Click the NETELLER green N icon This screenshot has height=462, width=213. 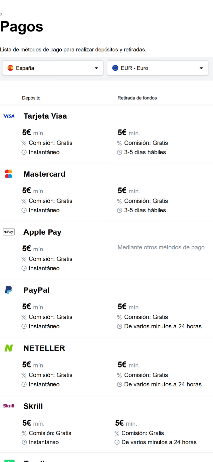9,348
